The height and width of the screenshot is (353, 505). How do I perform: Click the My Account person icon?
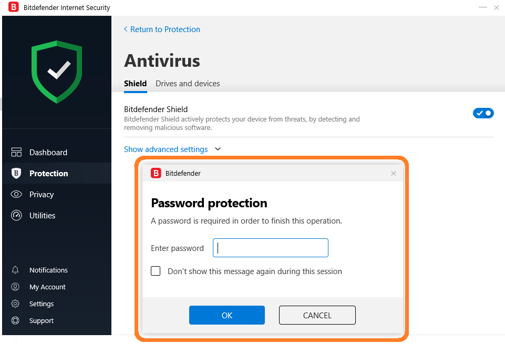[16, 287]
